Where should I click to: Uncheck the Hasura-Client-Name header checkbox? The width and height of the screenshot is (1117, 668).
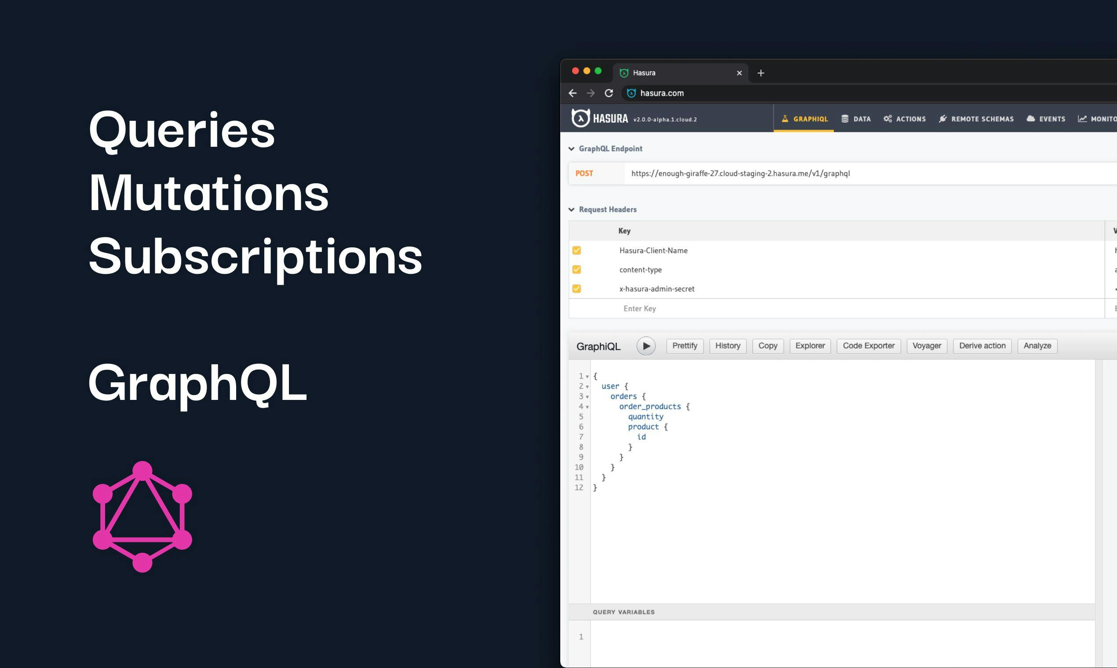click(x=577, y=250)
